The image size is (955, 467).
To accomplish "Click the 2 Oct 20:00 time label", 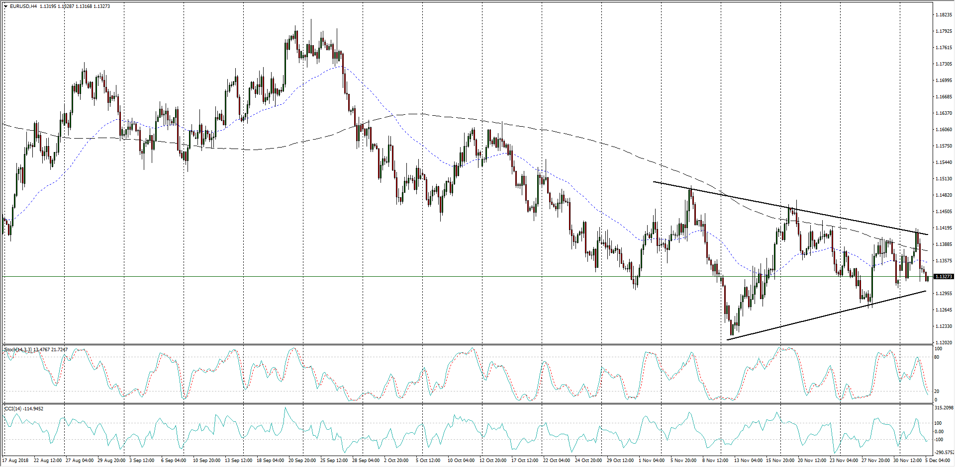I will pos(396,461).
